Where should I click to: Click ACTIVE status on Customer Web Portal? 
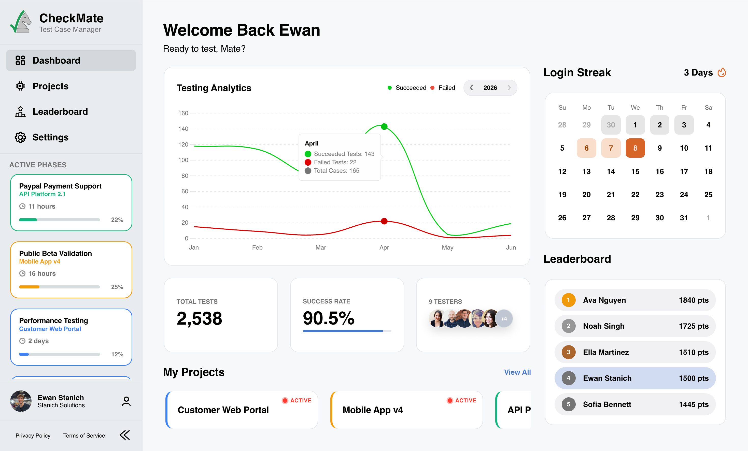coord(297,400)
